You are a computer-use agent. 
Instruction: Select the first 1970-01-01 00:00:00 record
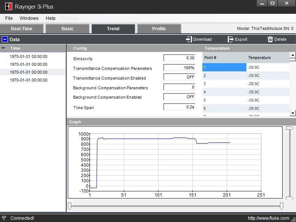point(33,56)
